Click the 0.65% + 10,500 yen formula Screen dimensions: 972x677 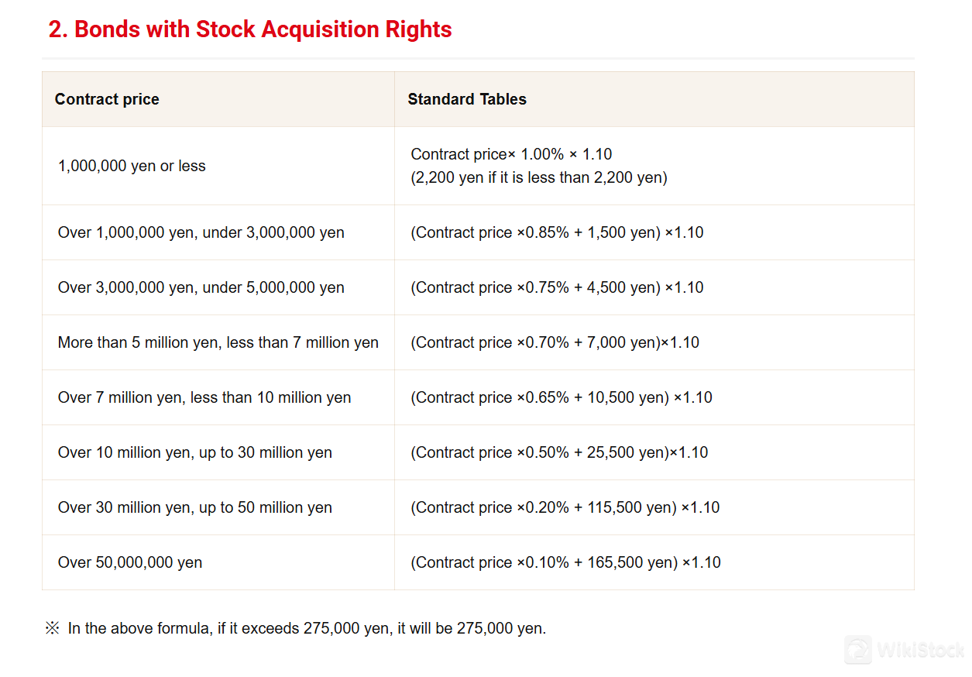pyautogui.click(x=562, y=397)
